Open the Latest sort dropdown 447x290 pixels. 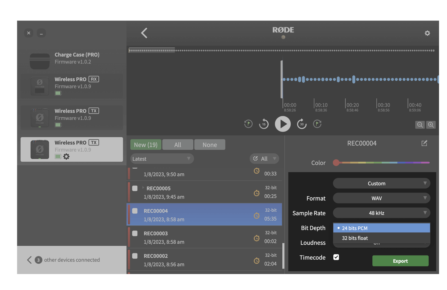(162, 158)
